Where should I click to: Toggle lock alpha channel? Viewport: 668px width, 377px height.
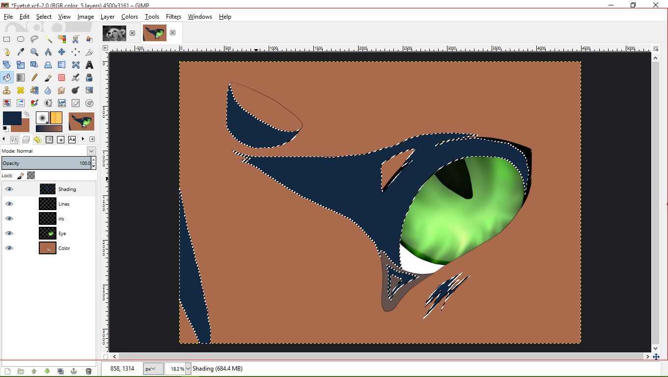(31, 175)
